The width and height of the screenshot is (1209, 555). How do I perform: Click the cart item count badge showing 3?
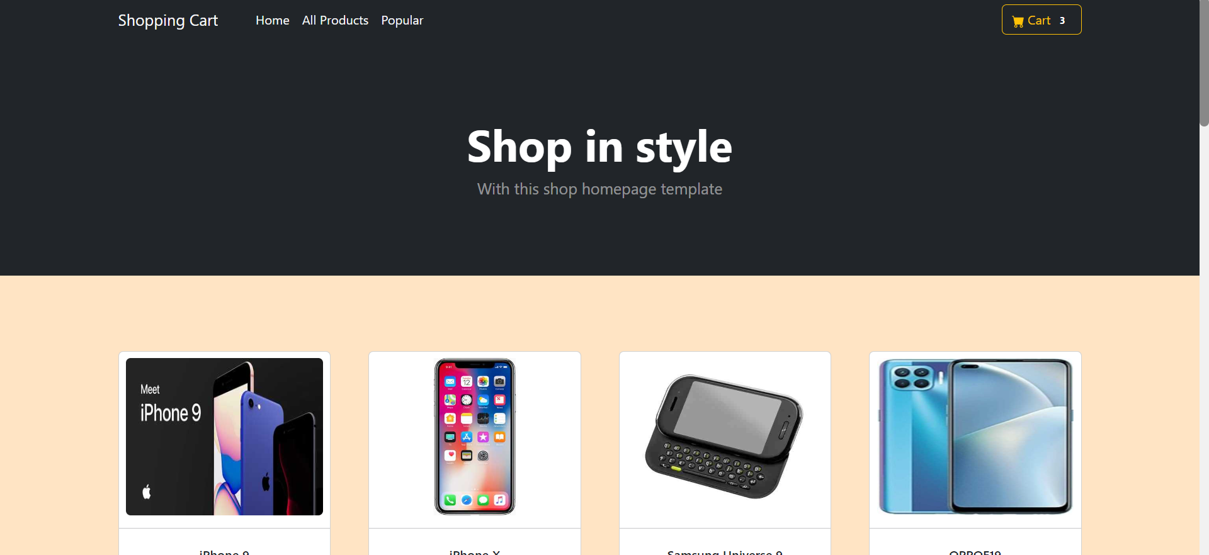1062,21
